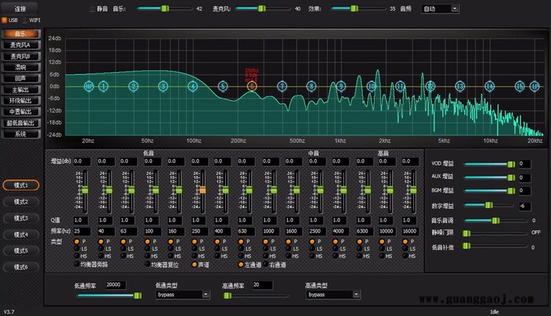Choose the USB connection radio button
The width and height of the screenshot is (551, 316).
(4, 20)
